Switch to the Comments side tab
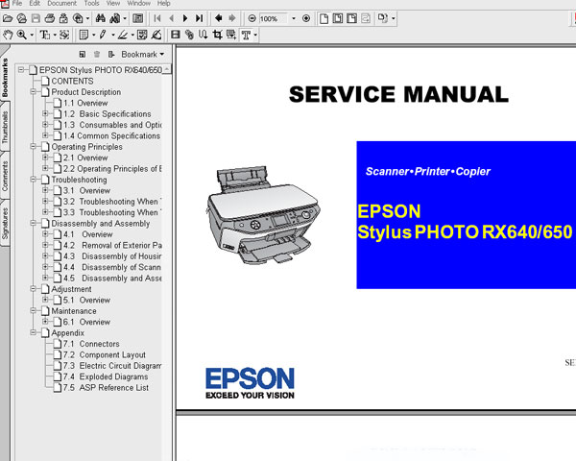The width and height of the screenshot is (576, 461). pyautogui.click(x=5, y=176)
